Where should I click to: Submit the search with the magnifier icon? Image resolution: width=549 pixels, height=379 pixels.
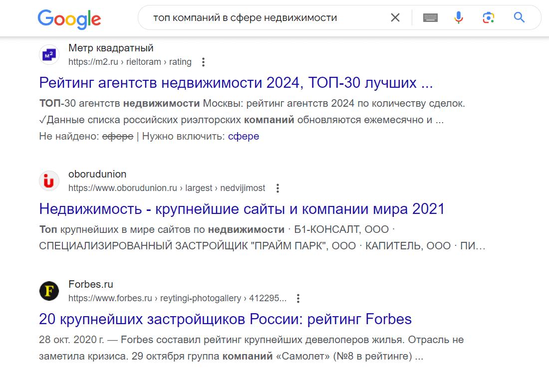click(x=519, y=17)
